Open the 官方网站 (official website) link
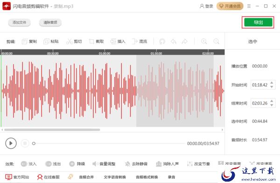The width and height of the screenshot is (280, 183). [x=17, y=177]
